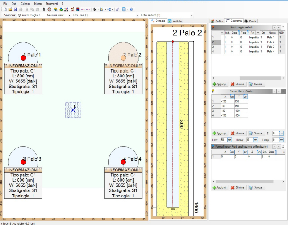This screenshot has width=288, height=225.
Task: Click the Open folder toolbar icon
Action: click(10, 9)
